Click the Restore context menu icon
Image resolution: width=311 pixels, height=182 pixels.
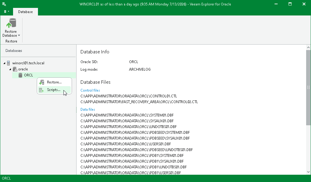42,82
